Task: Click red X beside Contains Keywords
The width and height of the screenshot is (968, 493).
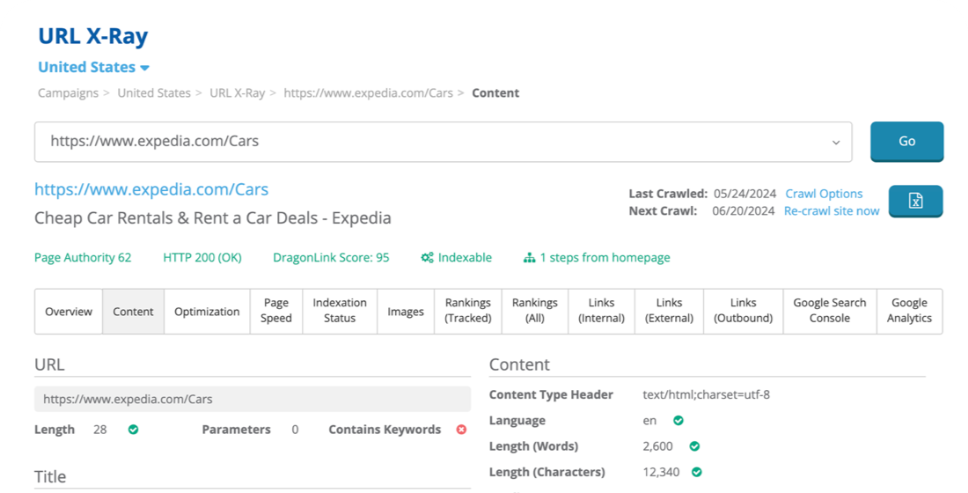Action: [461, 430]
